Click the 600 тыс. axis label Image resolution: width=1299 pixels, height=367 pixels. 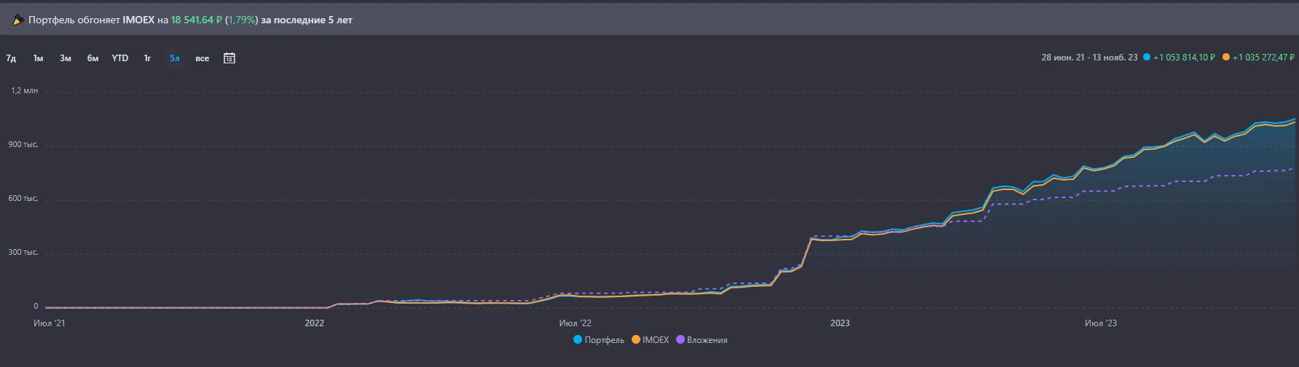tap(25, 199)
